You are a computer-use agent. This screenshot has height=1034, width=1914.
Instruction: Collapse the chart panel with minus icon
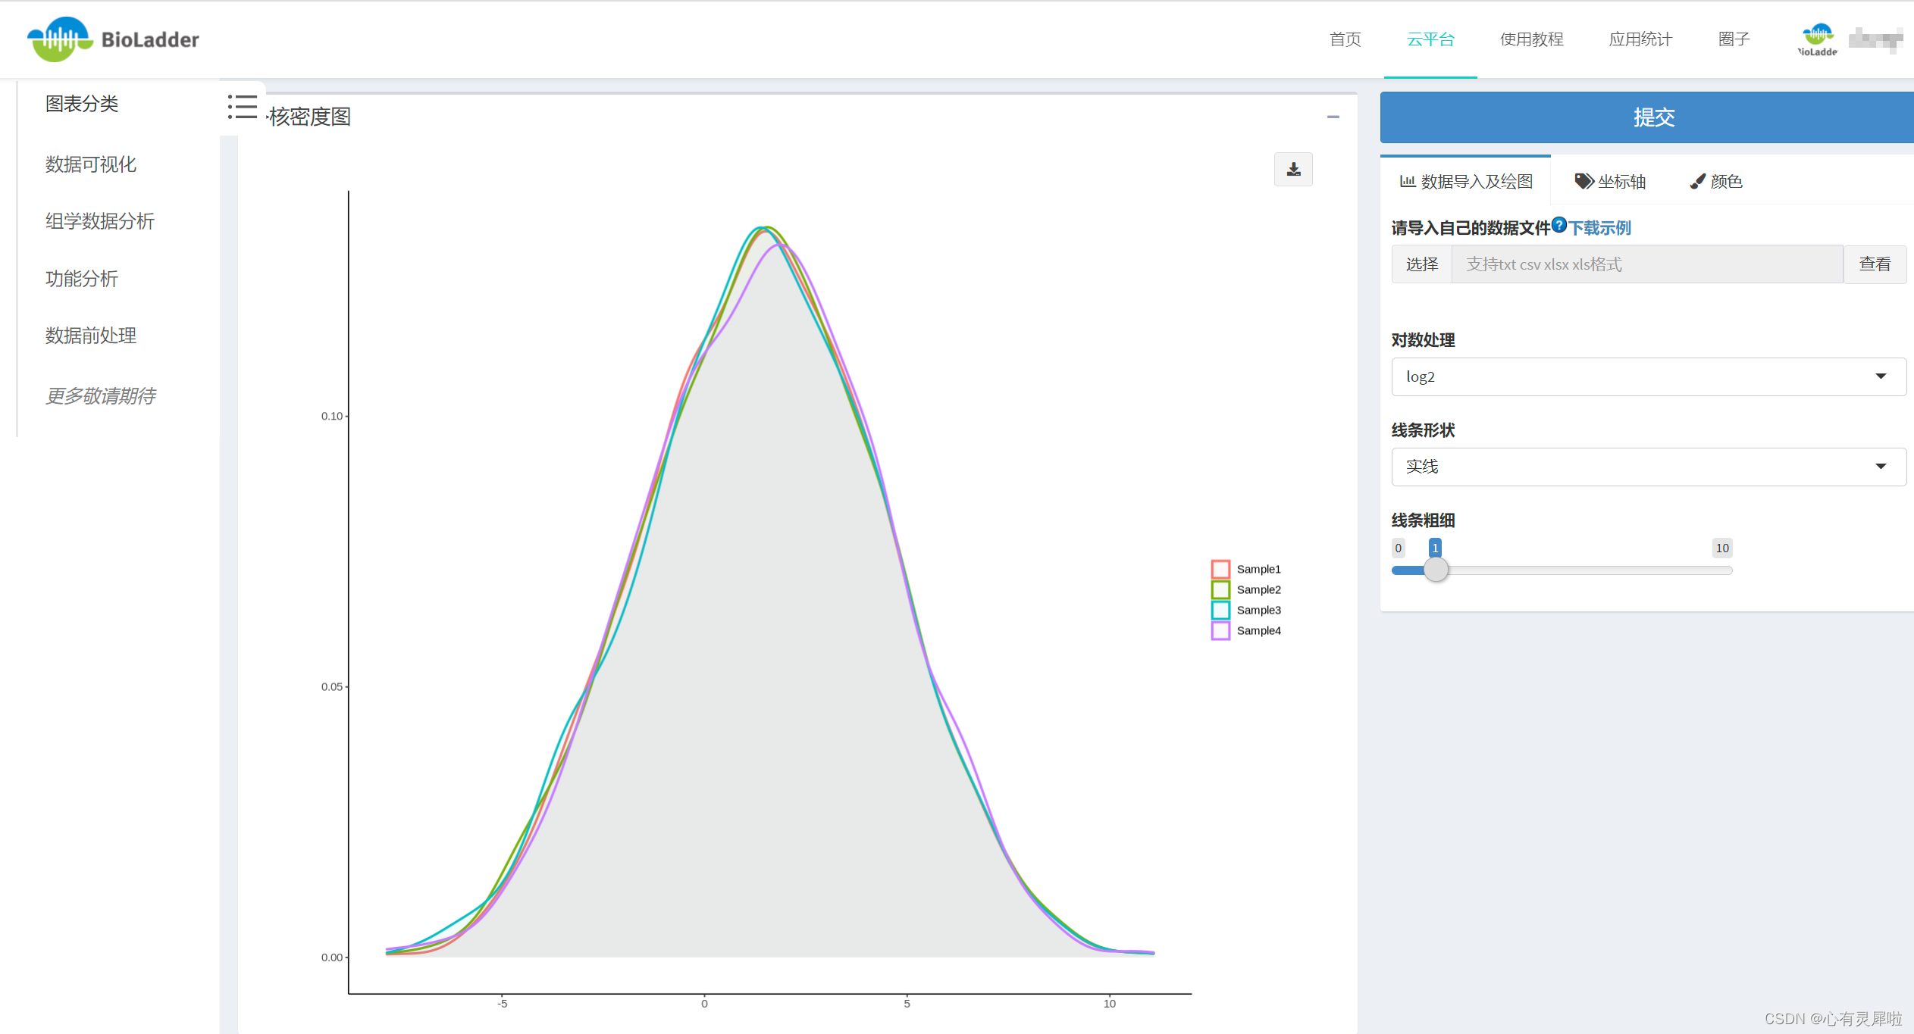click(1333, 117)
